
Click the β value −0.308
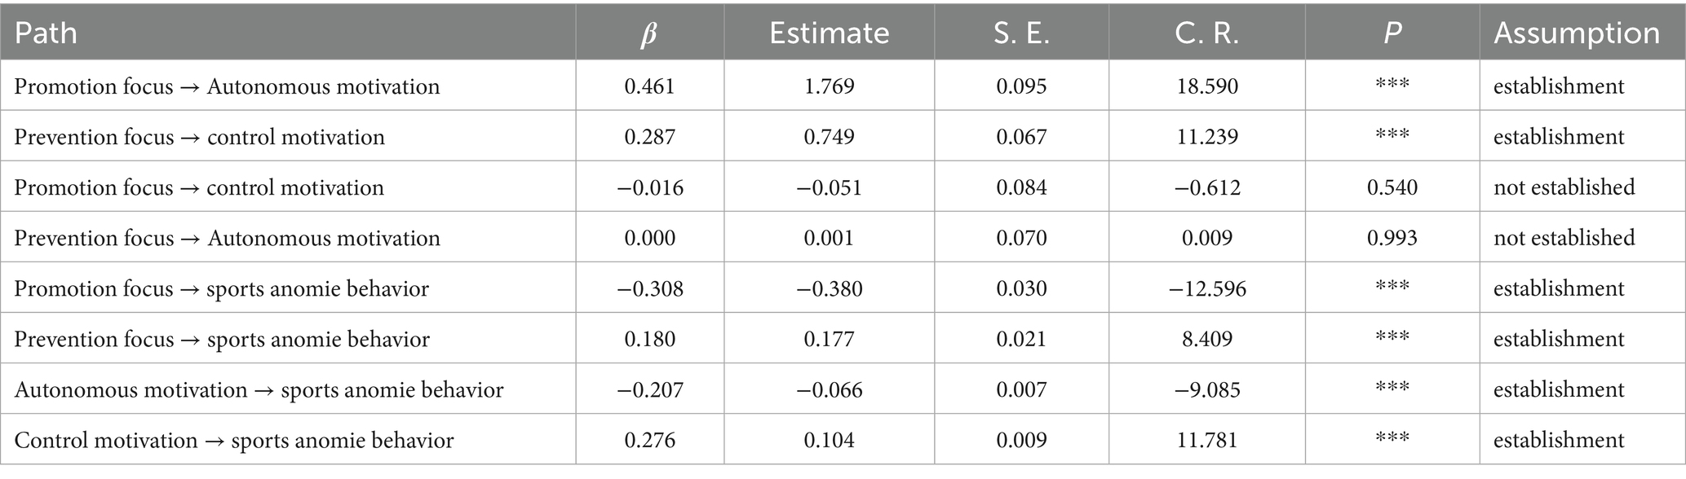coord(649,288)
